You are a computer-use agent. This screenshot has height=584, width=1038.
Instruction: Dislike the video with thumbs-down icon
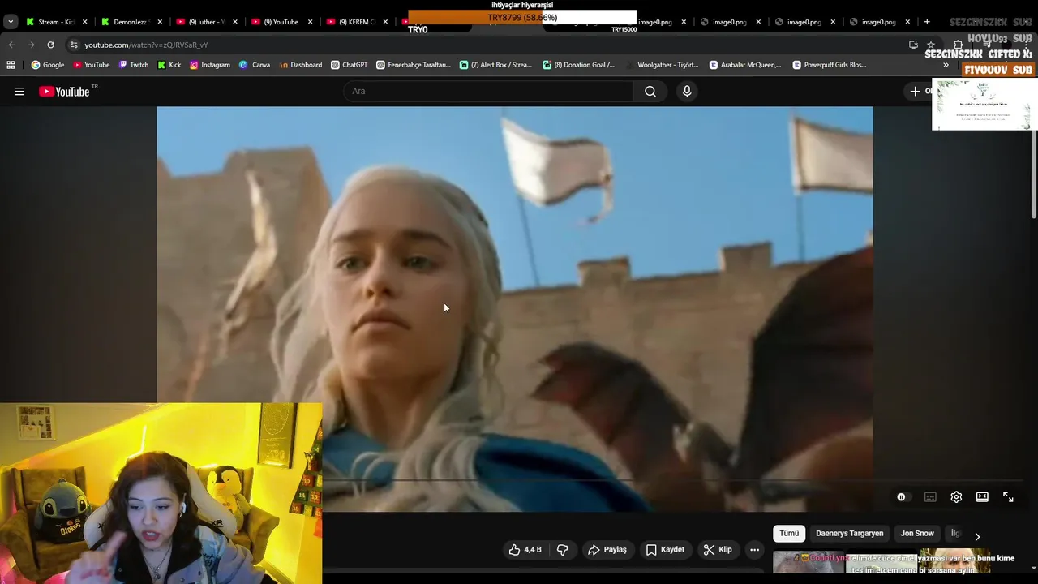tap(563, 550)
